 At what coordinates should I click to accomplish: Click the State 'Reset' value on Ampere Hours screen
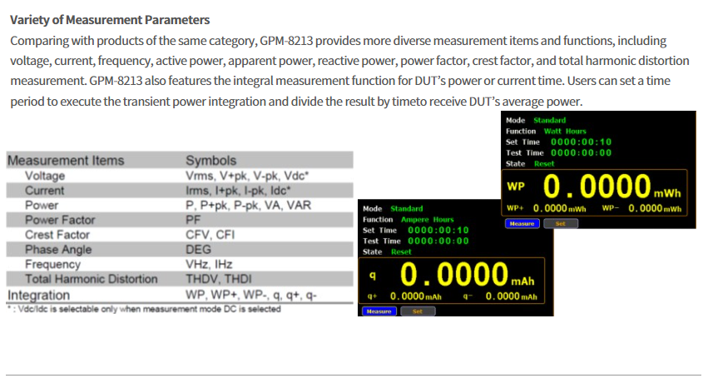coord(401,252)
